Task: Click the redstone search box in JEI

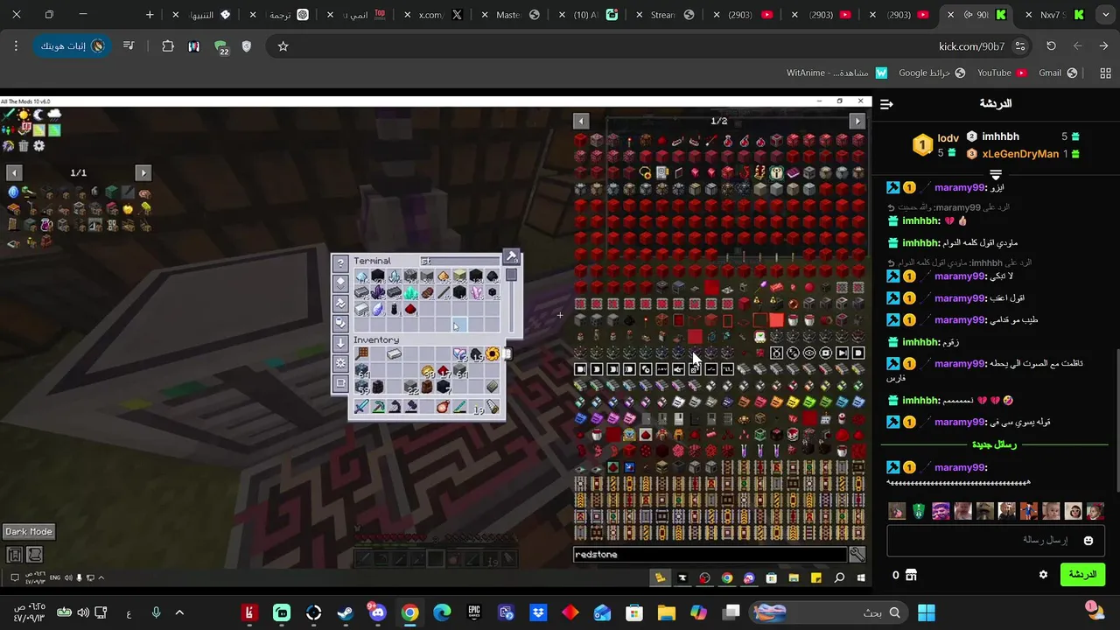Action: pyautogui.click(x=710, y=554)
